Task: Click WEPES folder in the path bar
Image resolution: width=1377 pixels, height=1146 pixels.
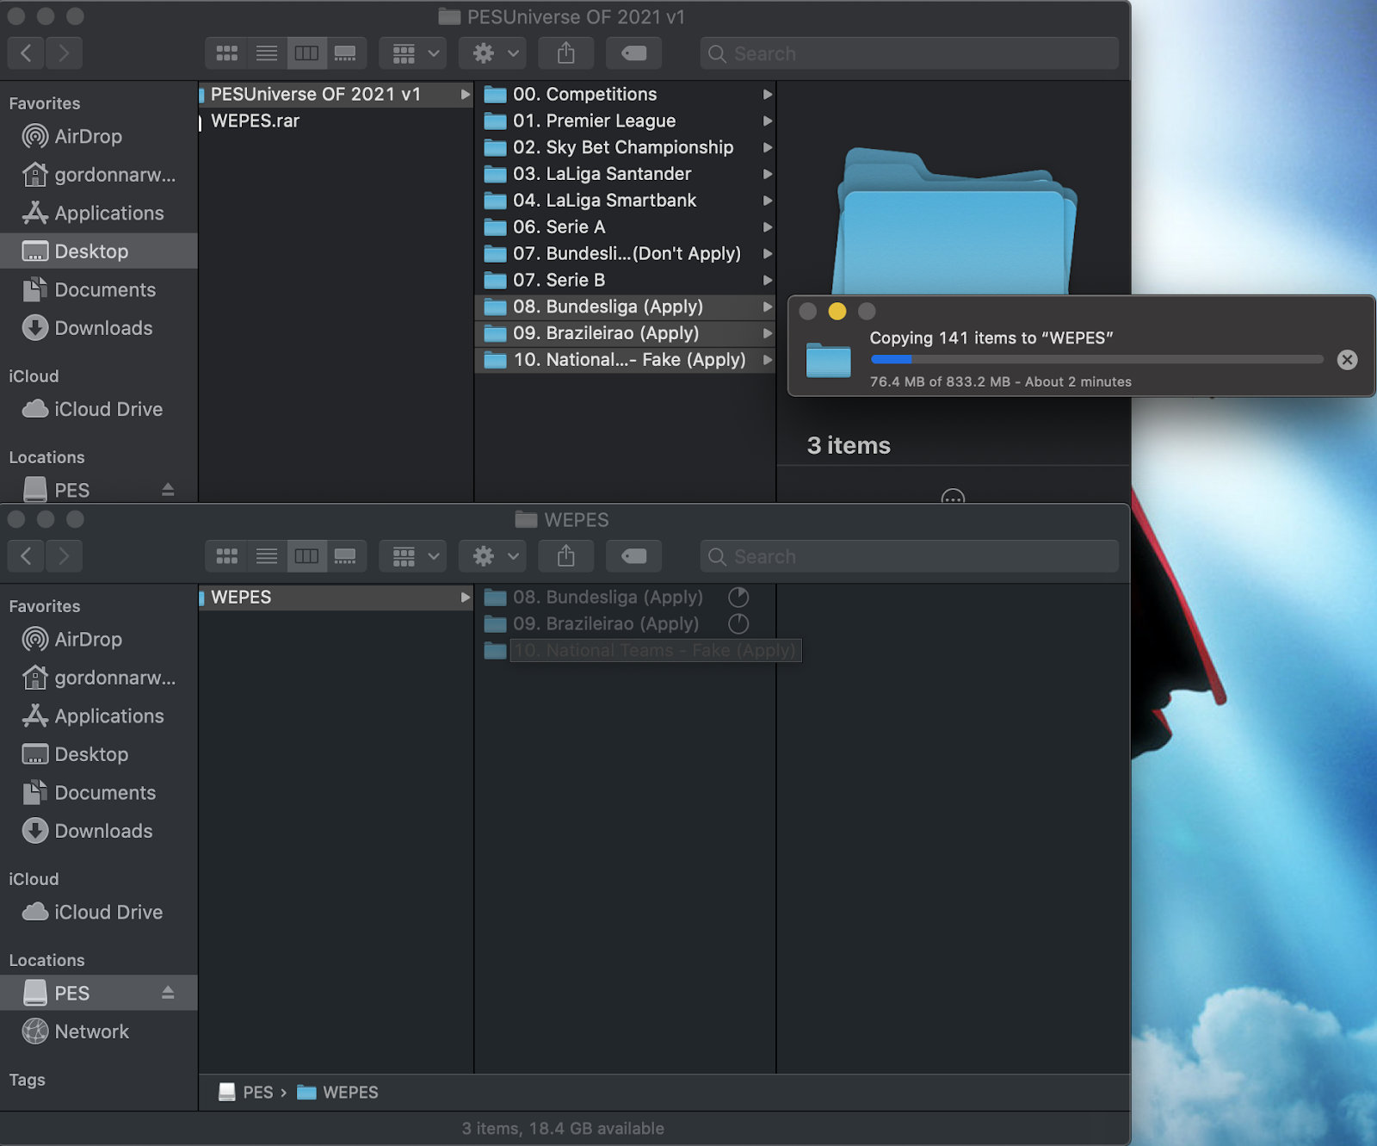Action: pos(338,1092)
